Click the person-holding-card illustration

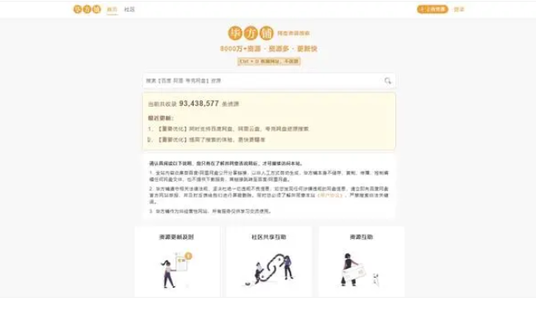click(x=360, y=270)
